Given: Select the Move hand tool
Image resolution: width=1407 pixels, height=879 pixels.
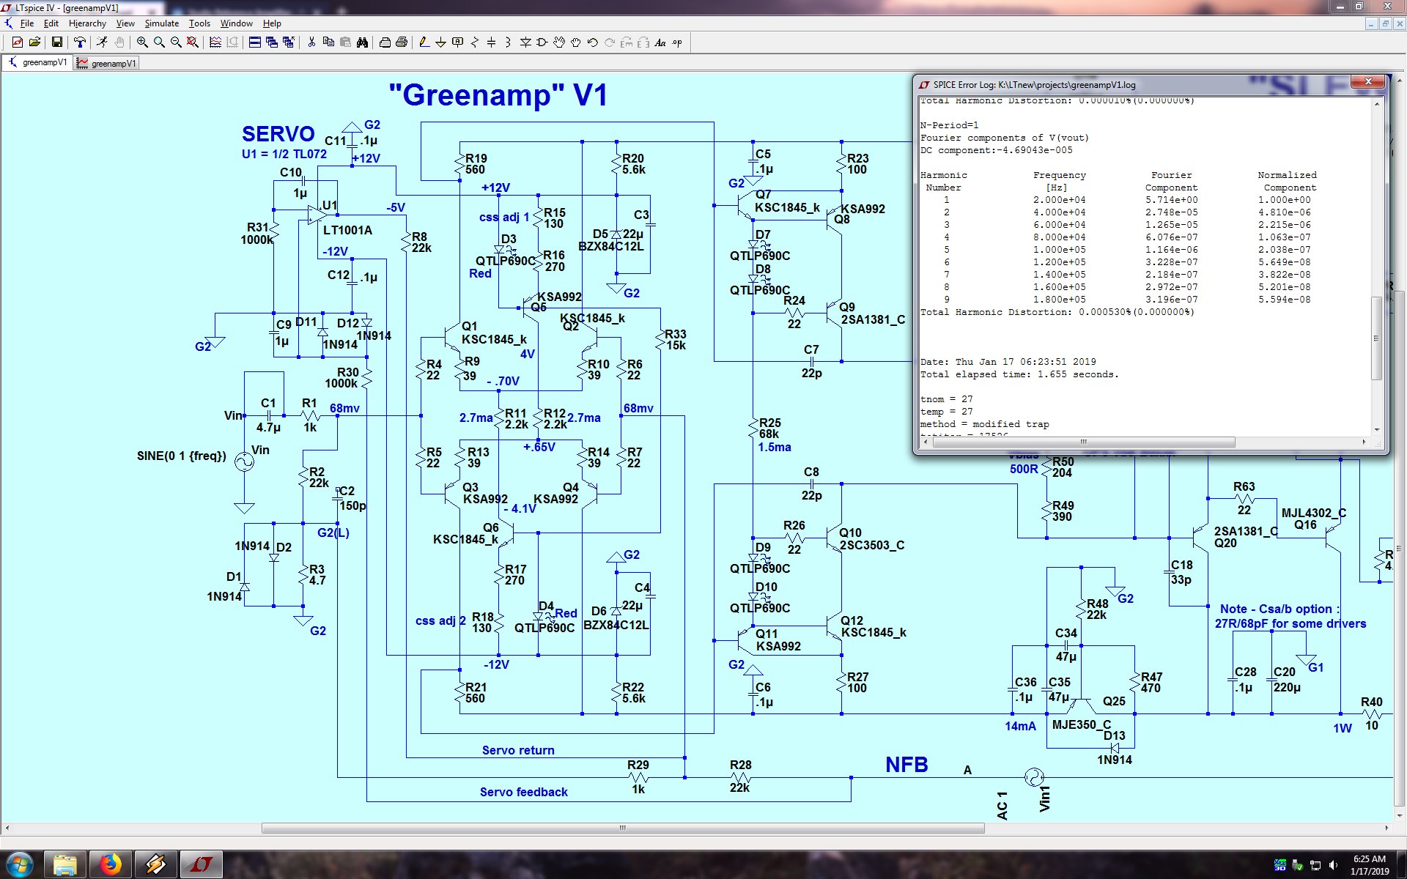Looking at the screenshot, I should click(559, 42).
